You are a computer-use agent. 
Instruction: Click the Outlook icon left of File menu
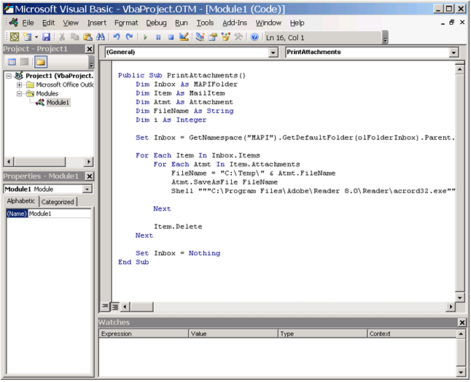pyautogui.click(x=14, y=22)
